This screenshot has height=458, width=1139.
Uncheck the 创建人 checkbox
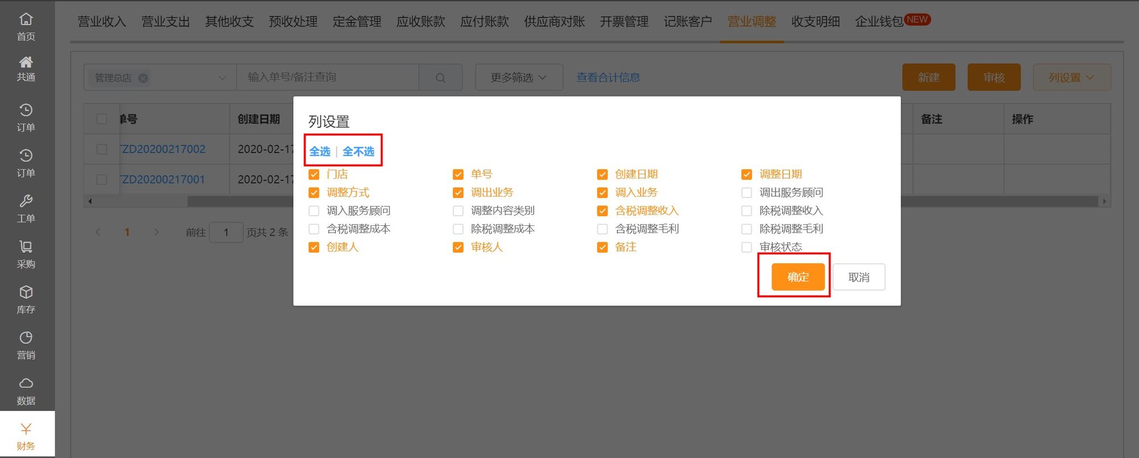tap(314, 247)
